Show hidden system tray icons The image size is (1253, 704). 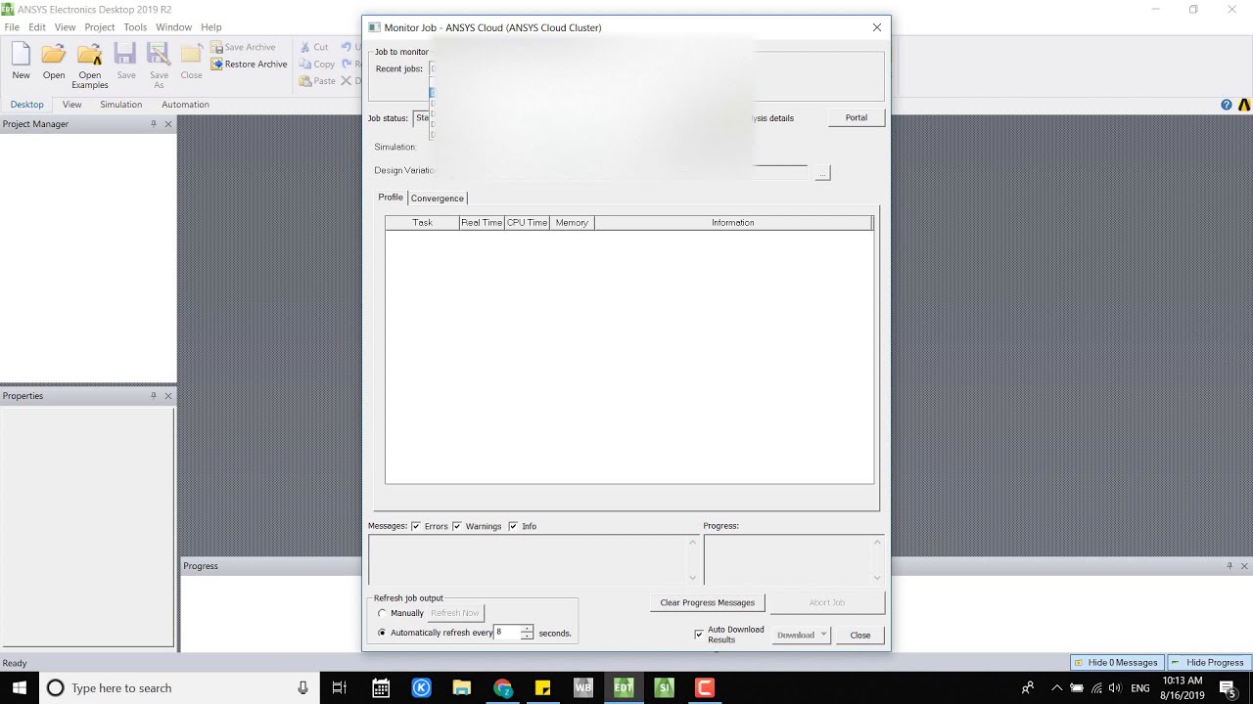click(1055, 687)
